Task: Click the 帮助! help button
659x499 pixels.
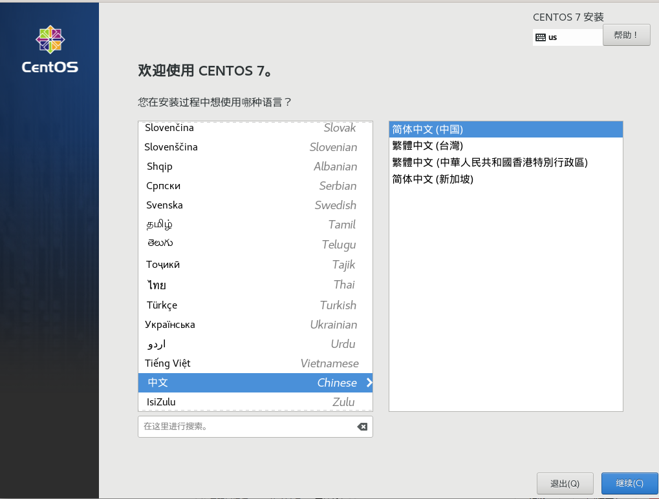Action: [x=626, y=35]
